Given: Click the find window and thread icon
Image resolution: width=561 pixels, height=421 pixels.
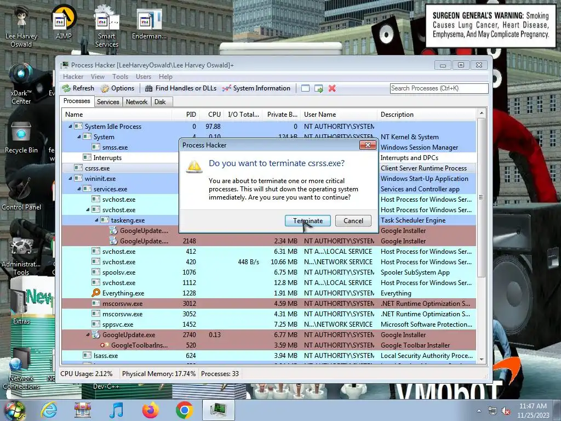Looking at the screenshot, I should pos(318,88).
